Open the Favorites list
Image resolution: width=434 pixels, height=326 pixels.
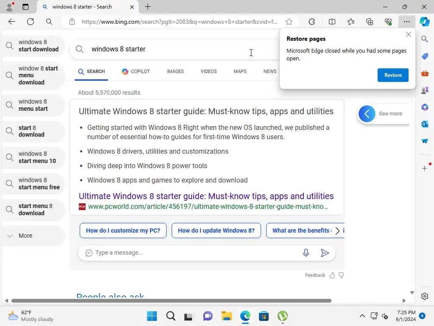351,22
